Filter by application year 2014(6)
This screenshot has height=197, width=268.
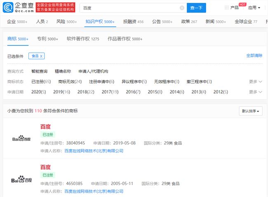(177, 92)
